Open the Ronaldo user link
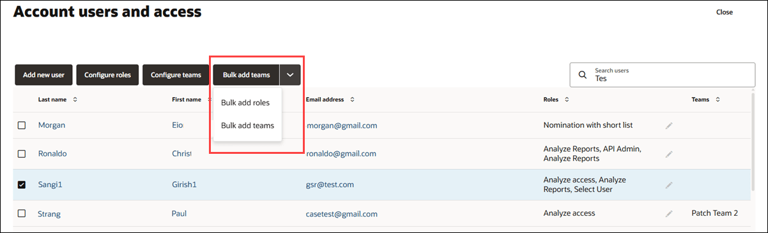Screen dimensions: 768x233 coord(52,154)
